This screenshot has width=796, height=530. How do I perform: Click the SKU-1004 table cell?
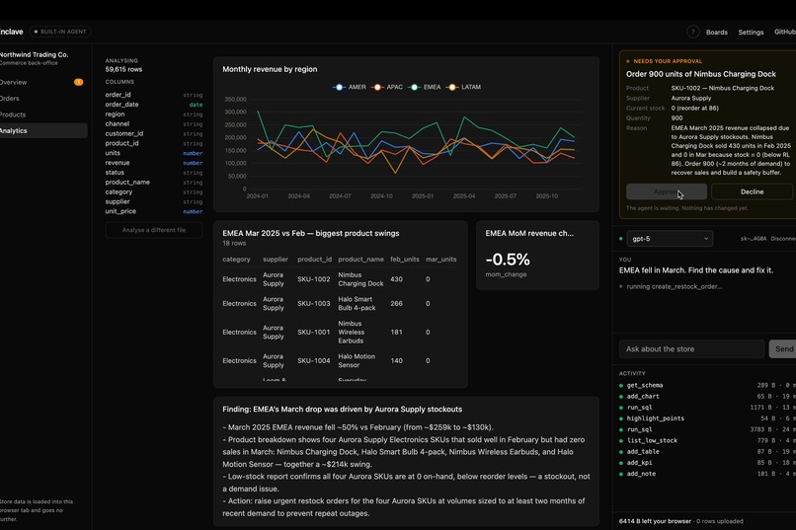tap(314, 360)
